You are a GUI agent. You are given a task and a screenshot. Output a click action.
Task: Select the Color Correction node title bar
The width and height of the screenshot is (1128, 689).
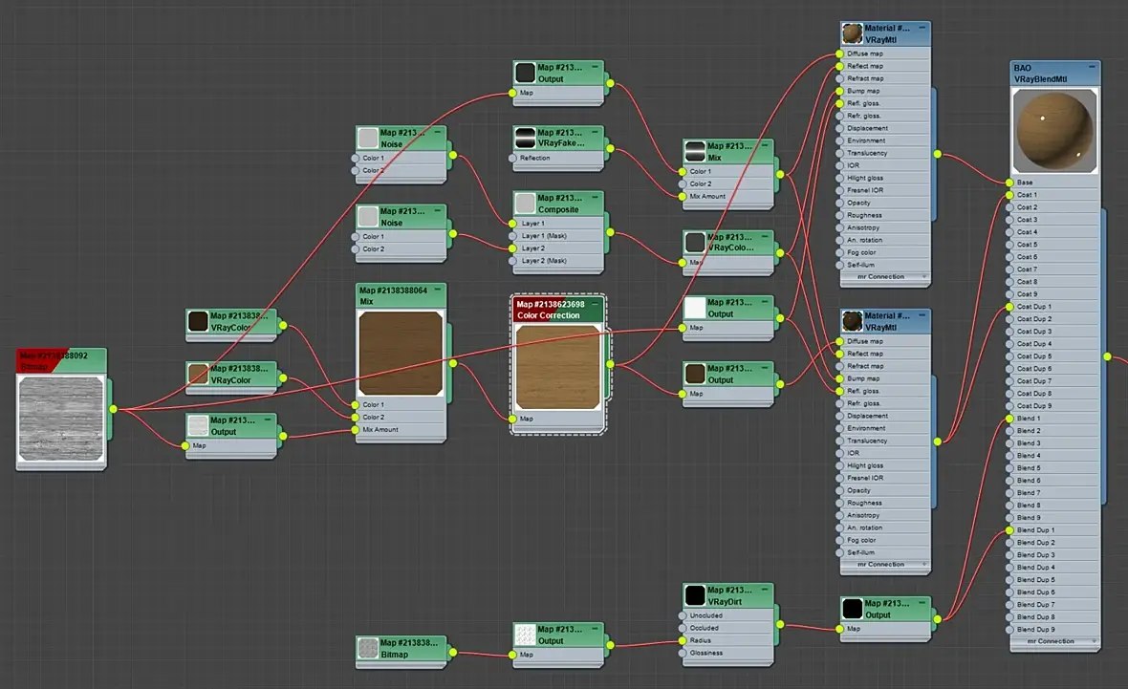click(x=554, y=310)
